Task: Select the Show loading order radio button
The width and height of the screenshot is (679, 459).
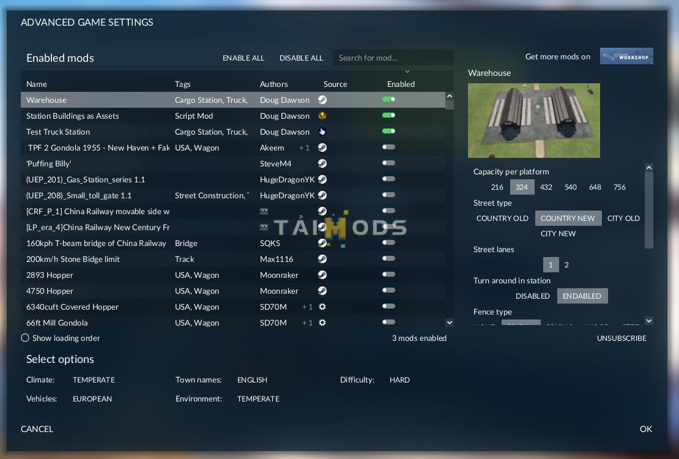Action: (25, 338)
